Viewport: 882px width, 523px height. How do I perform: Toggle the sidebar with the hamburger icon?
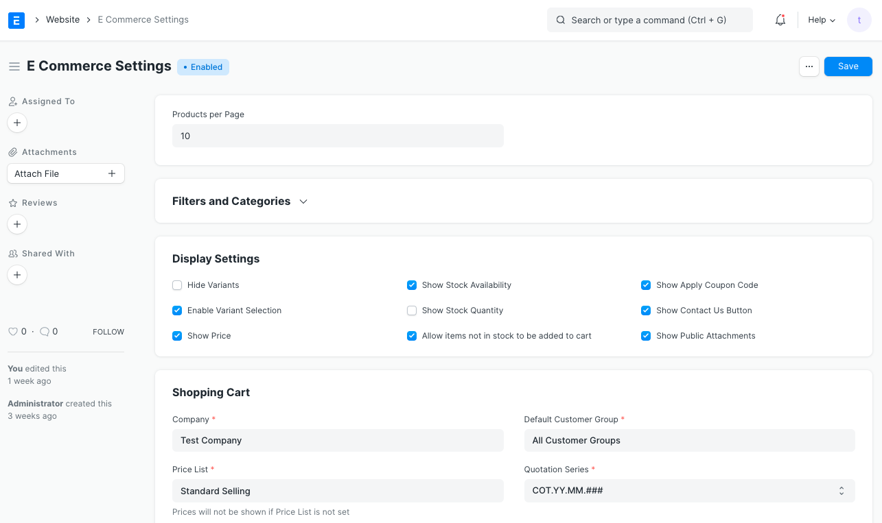(14, 66)
